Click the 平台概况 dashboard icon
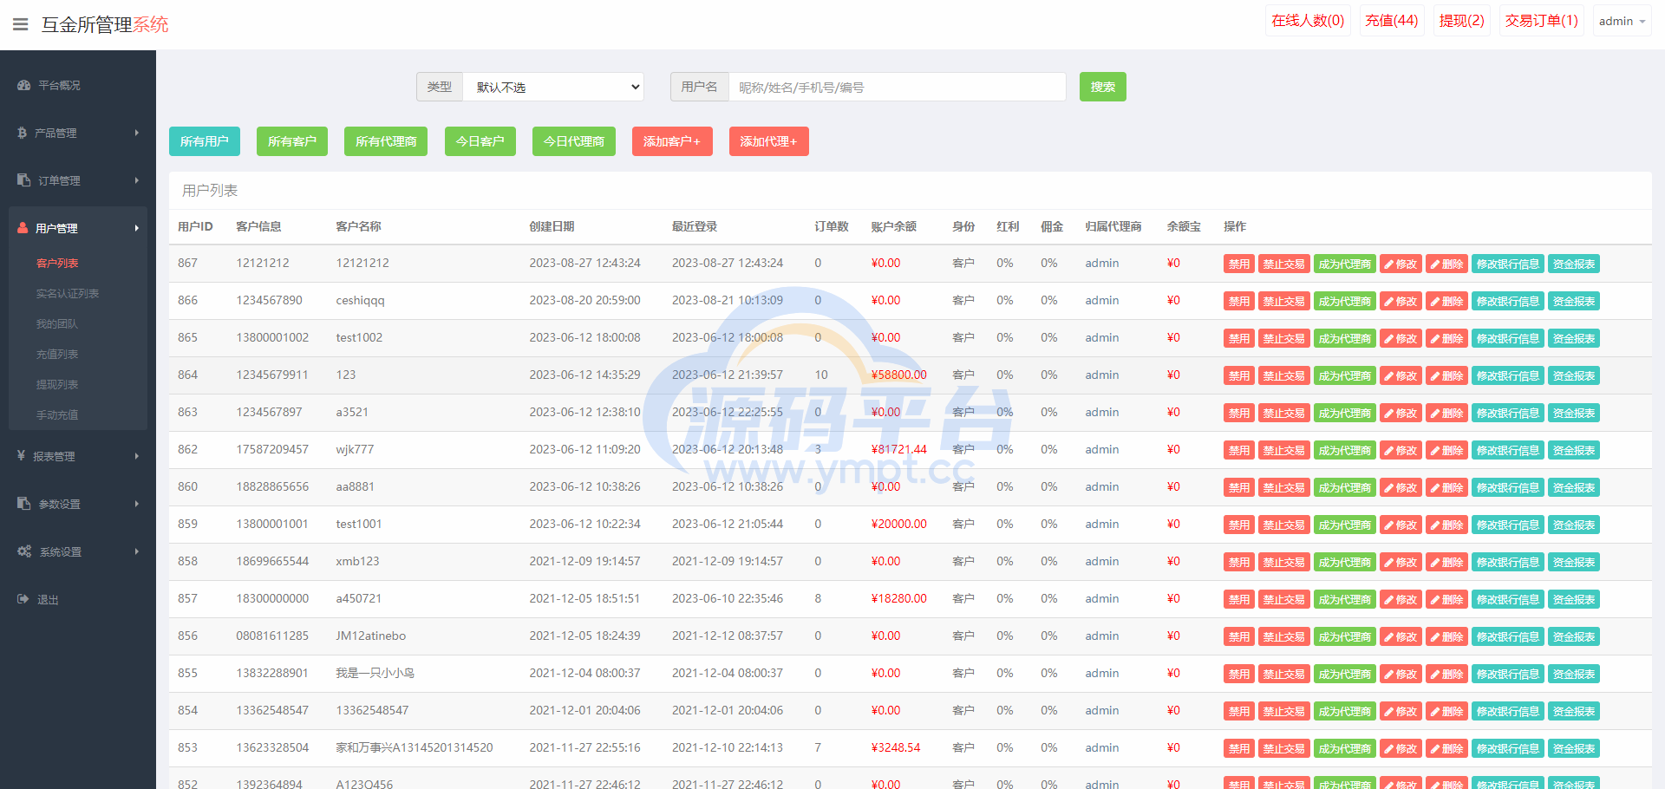The image size is (1665, 789). [23, 85]
